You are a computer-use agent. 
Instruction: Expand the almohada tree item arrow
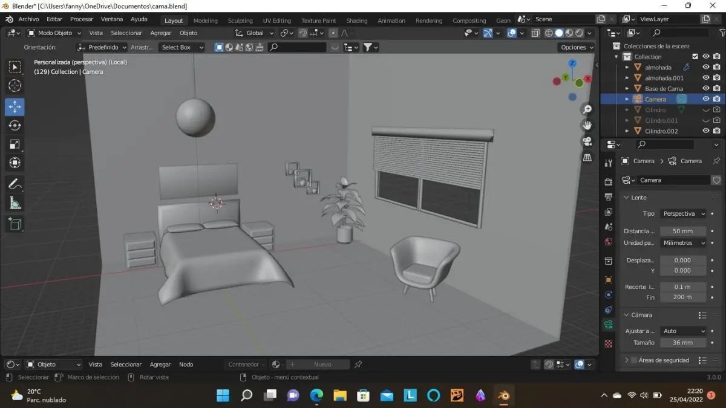click(x=627, y=68)
